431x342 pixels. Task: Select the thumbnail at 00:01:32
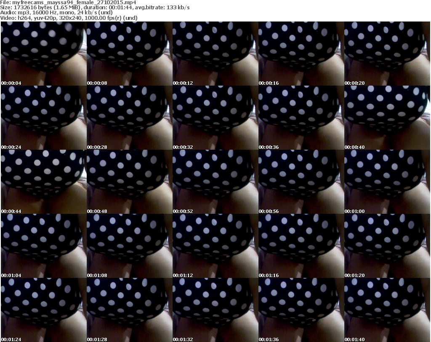click(215, 310)
